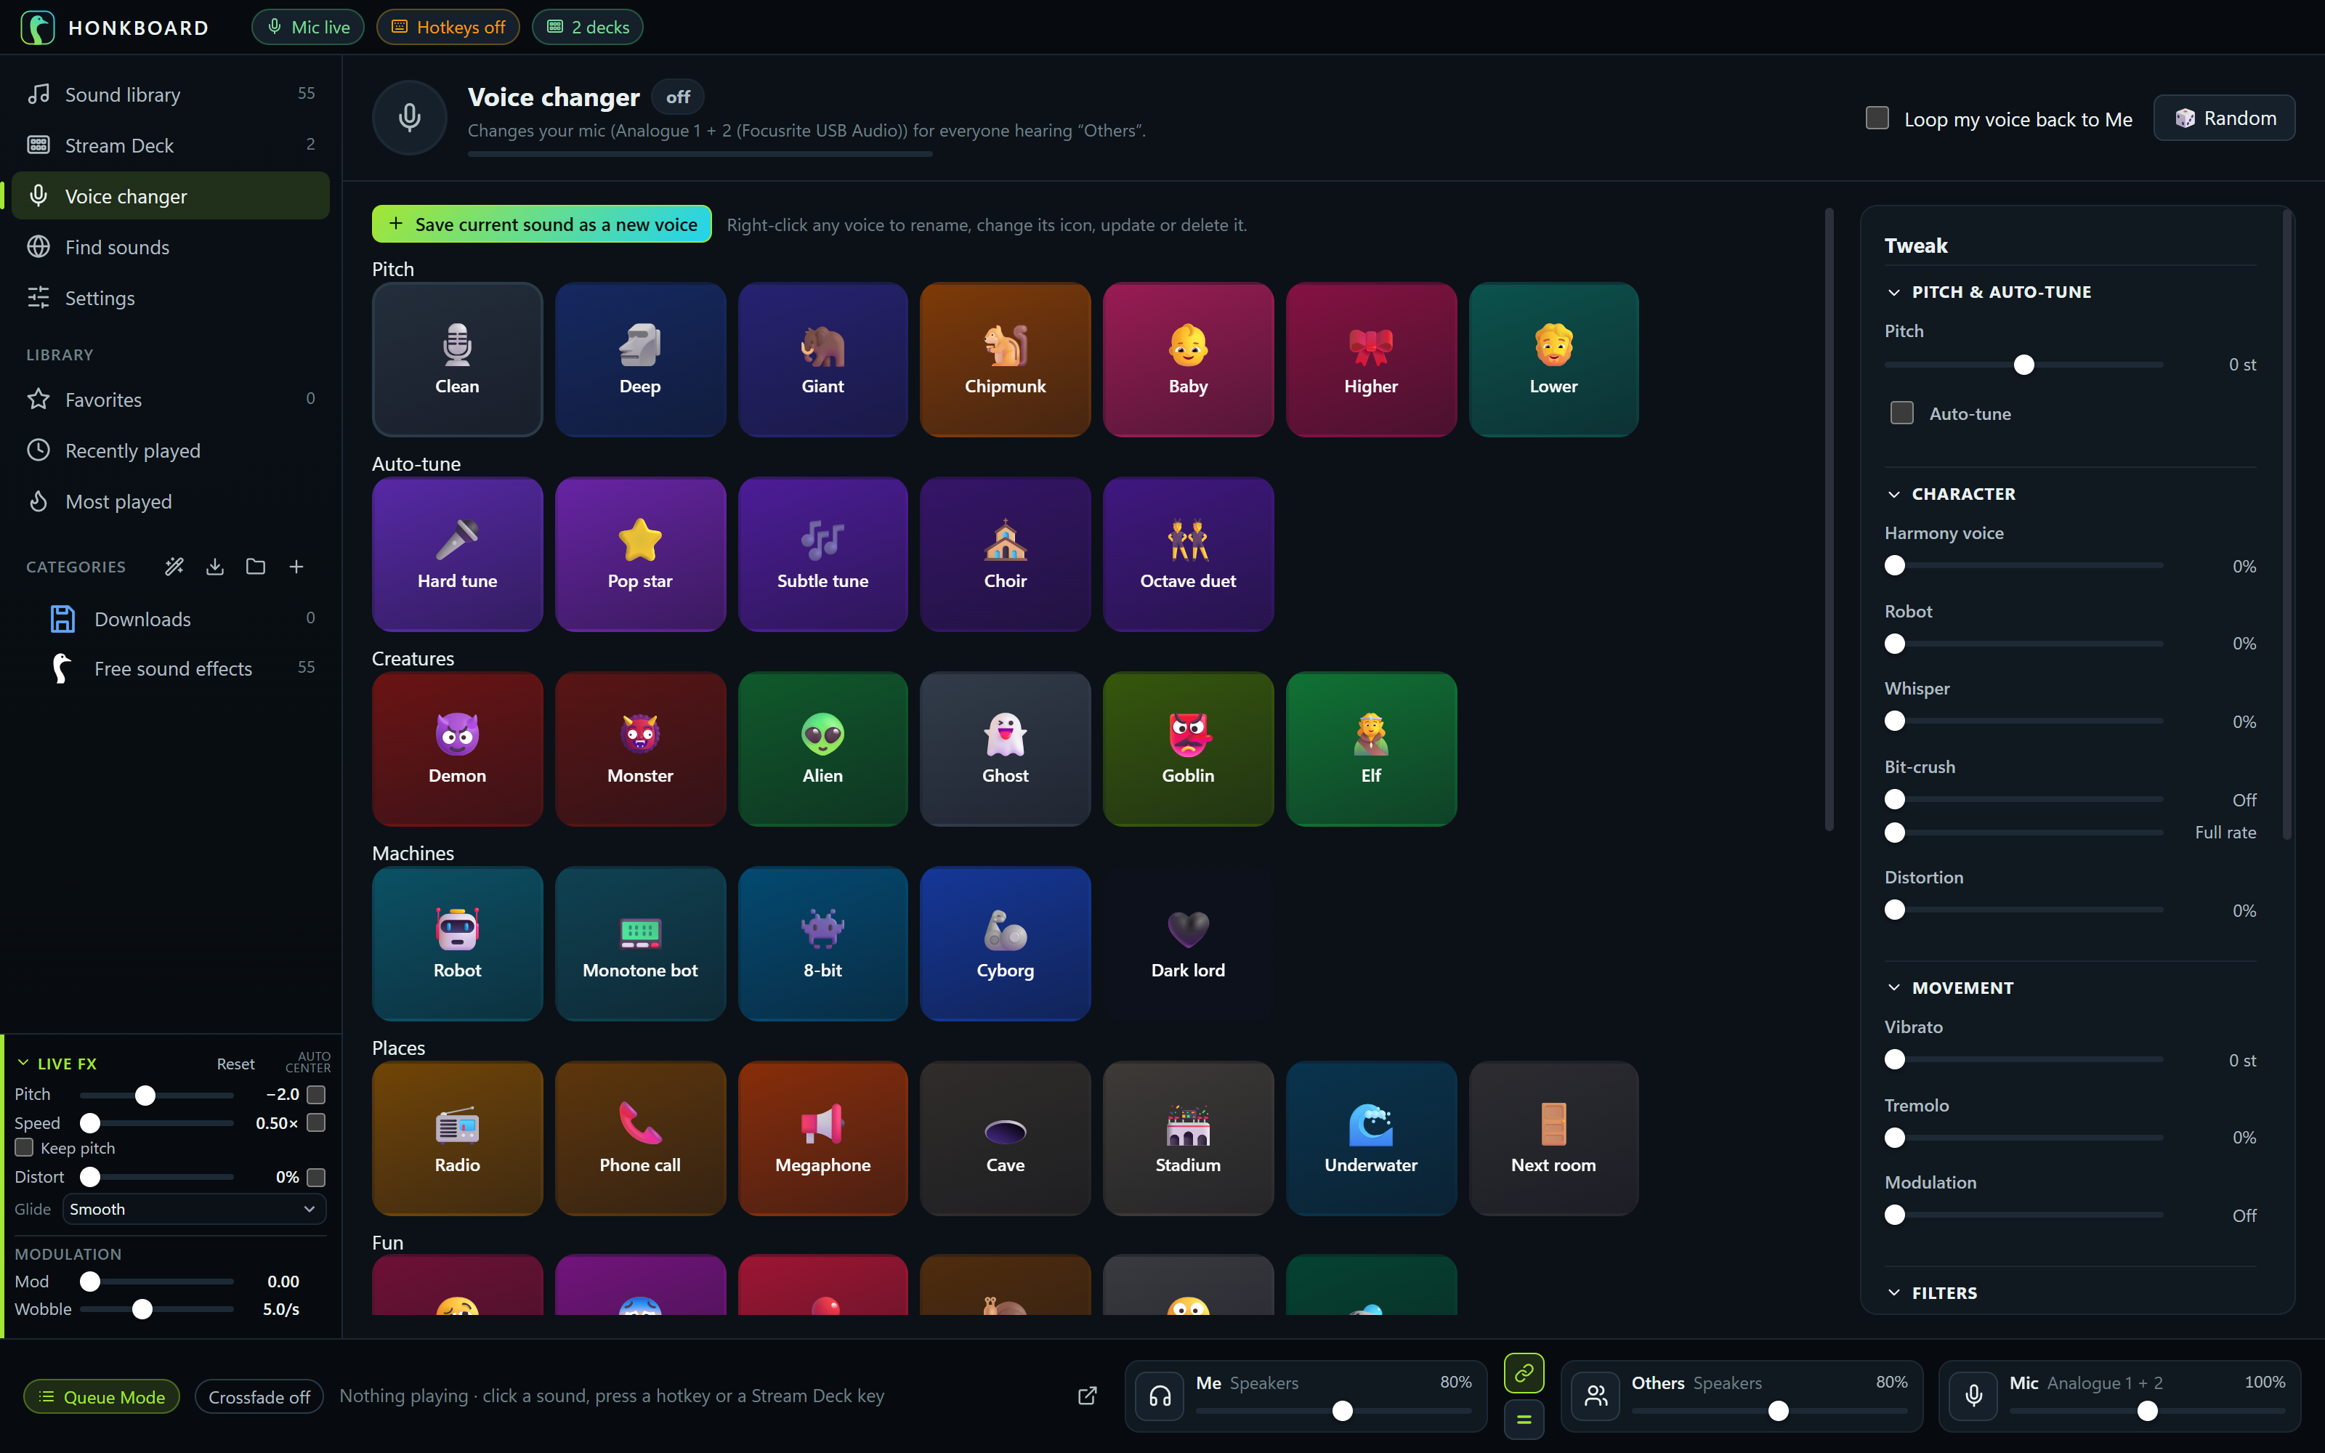
Task: Toggle auto center for Live FX Speed
Action: (316, 1122)
